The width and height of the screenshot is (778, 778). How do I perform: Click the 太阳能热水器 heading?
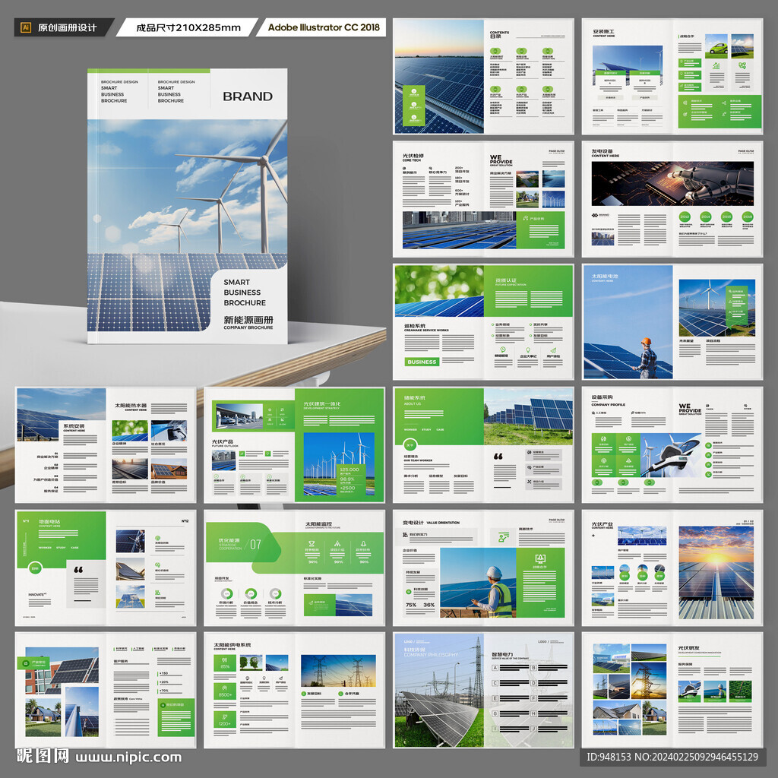coord(131,406)
